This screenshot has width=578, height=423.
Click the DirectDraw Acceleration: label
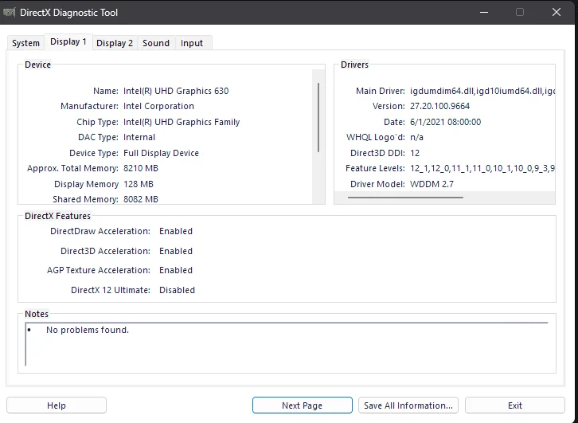point(100,231)
